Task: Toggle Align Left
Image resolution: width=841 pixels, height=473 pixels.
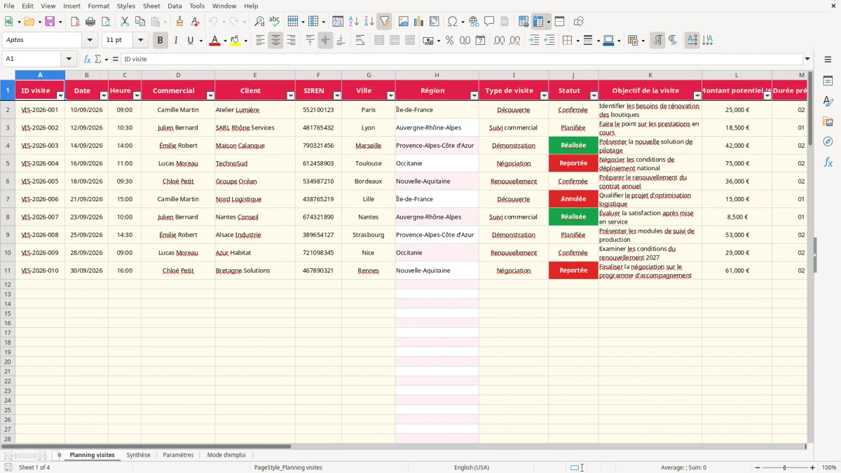Action: (260, 41)
